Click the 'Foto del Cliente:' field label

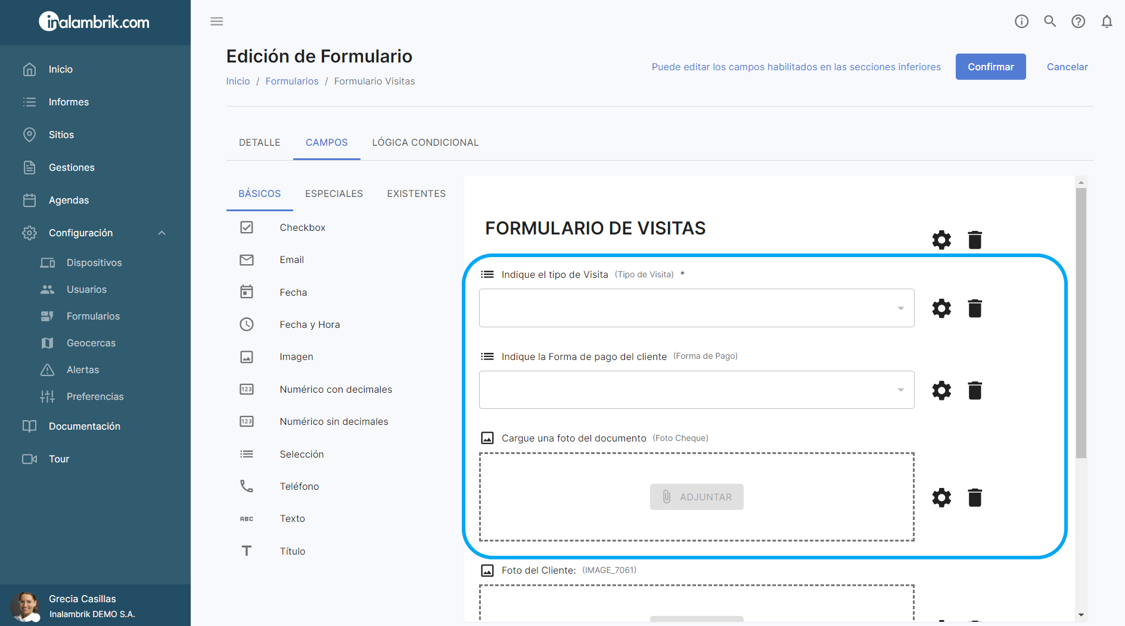coord(539,570)
